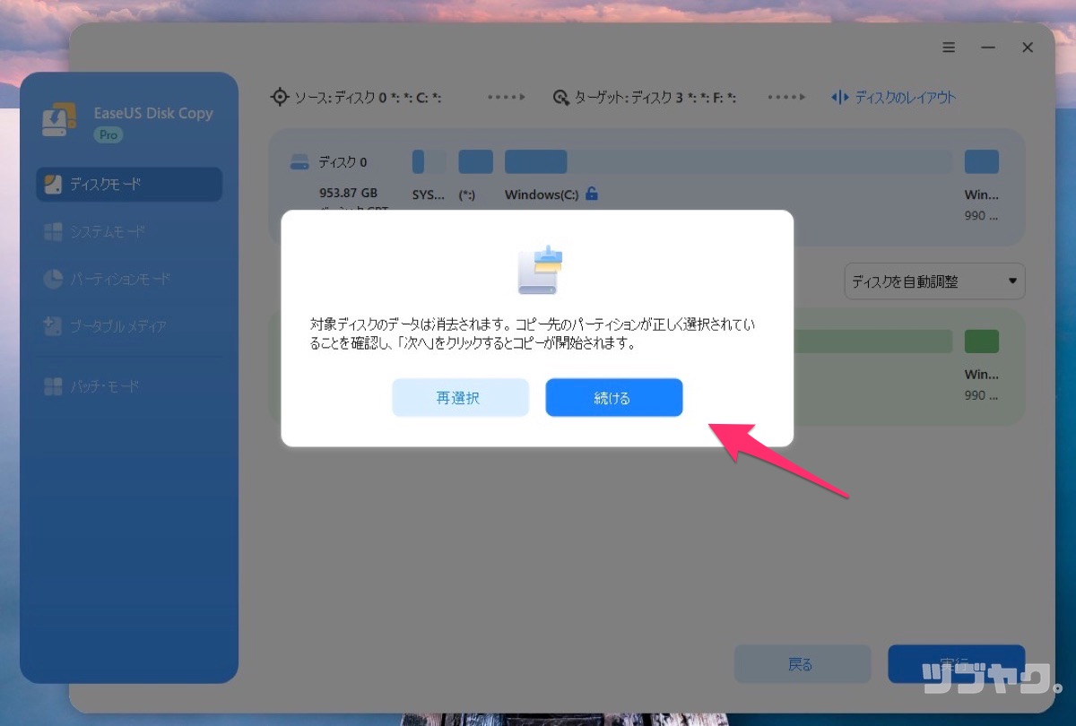Click the Windows(C:) partition block
1076x726 pixels.
(x=536, y=161)
